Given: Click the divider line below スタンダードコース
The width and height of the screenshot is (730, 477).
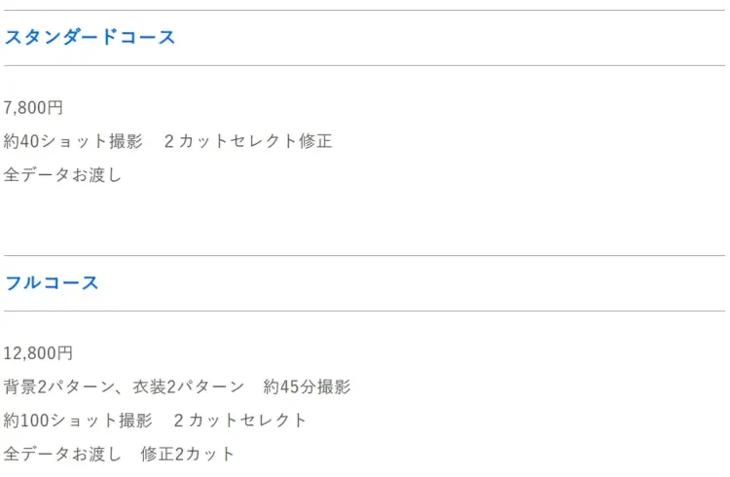Looking at the screenshot, I should (x=365, y=65).
